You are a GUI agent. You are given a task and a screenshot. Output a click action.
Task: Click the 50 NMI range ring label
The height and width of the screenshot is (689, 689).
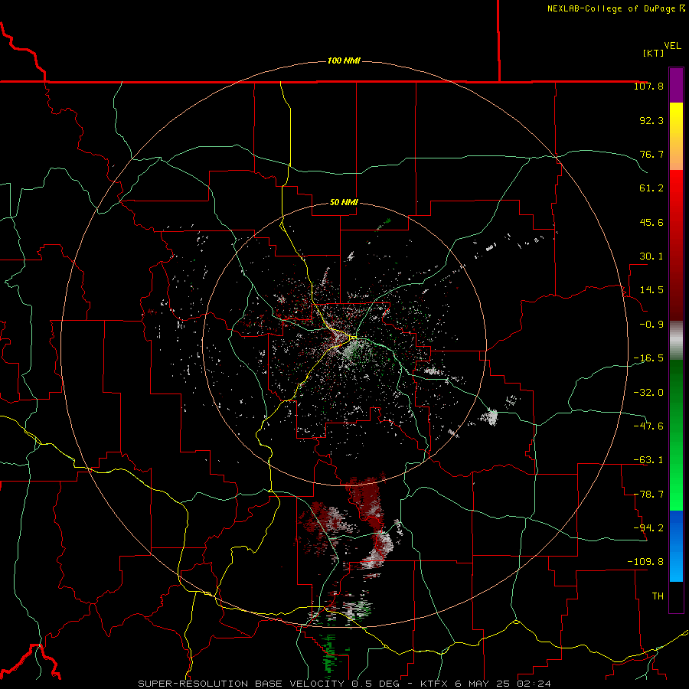click(344, 202)
